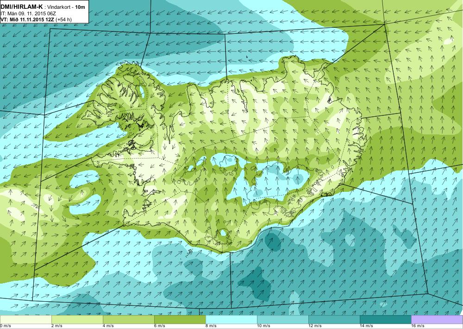The height and width of the screenshot is (329, 463).
Task: Click the "12 m/s" legend label
Action: point(315,326)
